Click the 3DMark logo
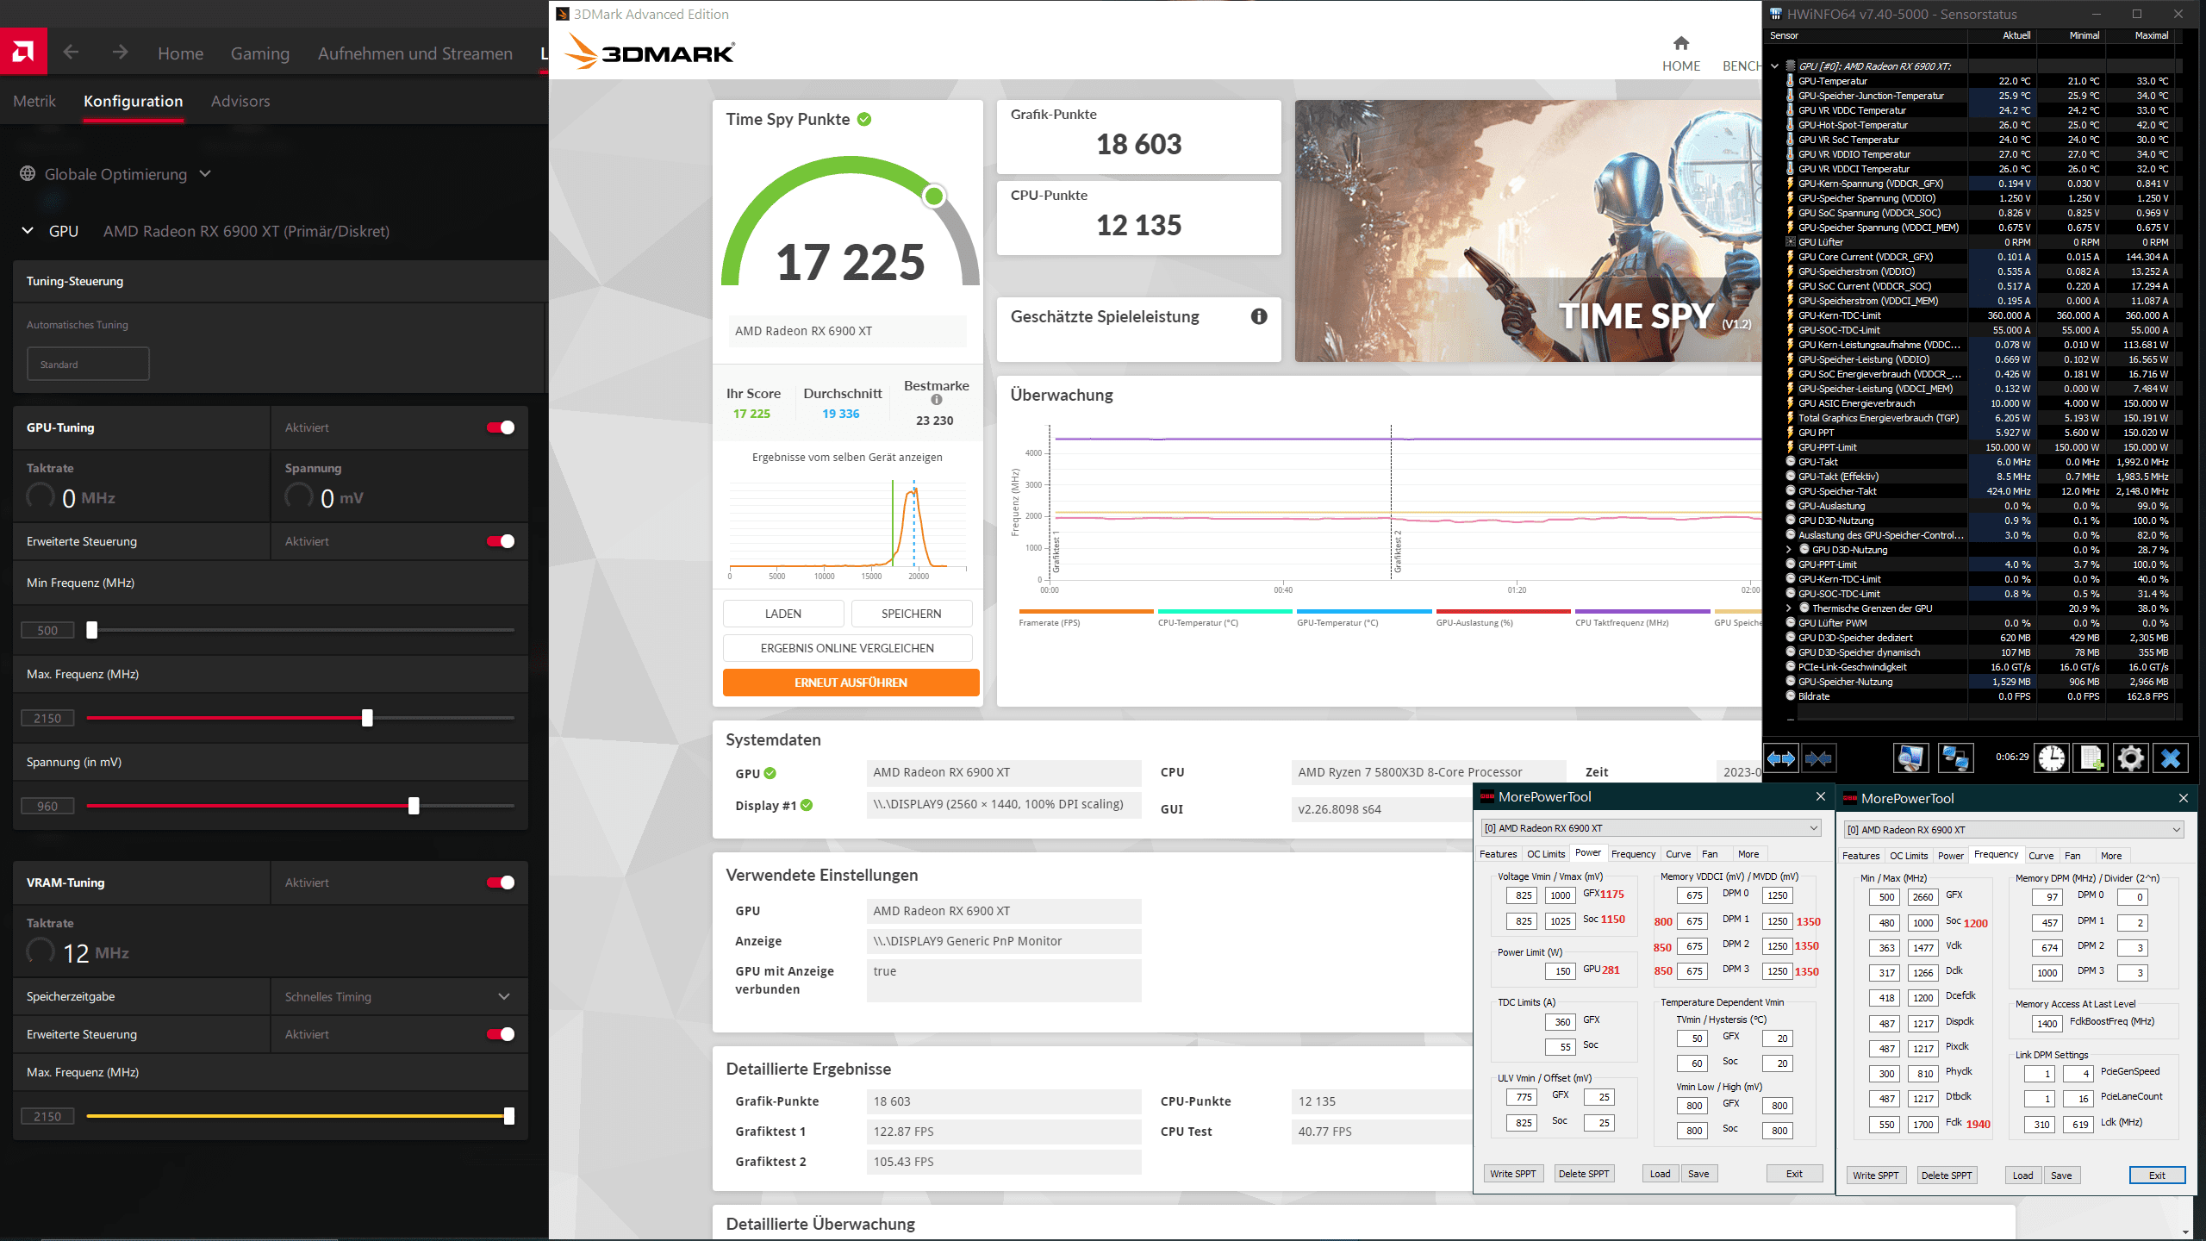Screen dimensions: 2206x1241 650,53
